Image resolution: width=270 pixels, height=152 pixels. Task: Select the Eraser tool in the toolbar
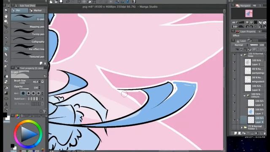tap(6, 81)
